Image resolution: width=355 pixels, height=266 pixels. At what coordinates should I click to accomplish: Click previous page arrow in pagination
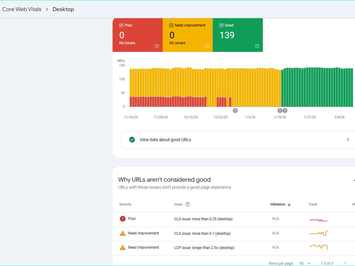click(345, 263)
